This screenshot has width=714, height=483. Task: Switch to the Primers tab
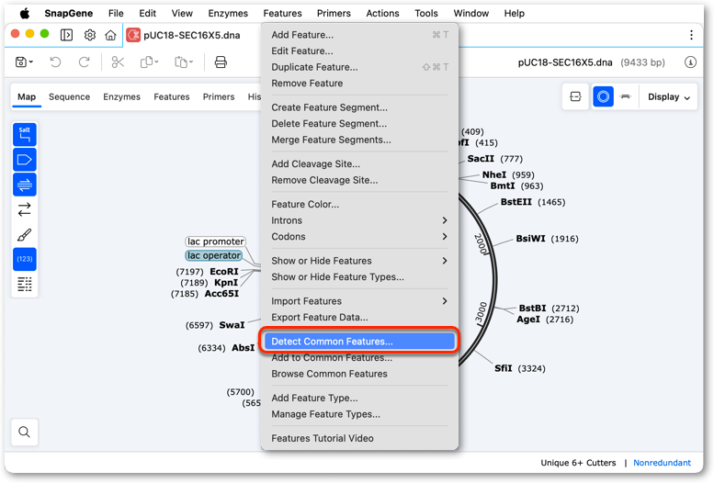(x=219, y=97)
